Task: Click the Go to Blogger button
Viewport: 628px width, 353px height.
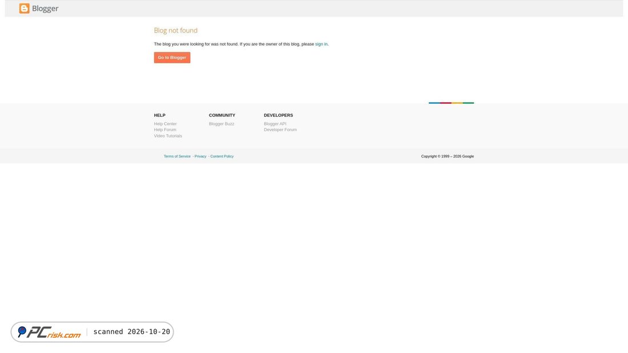Action: pyautogui.click(x=172, y=58)
